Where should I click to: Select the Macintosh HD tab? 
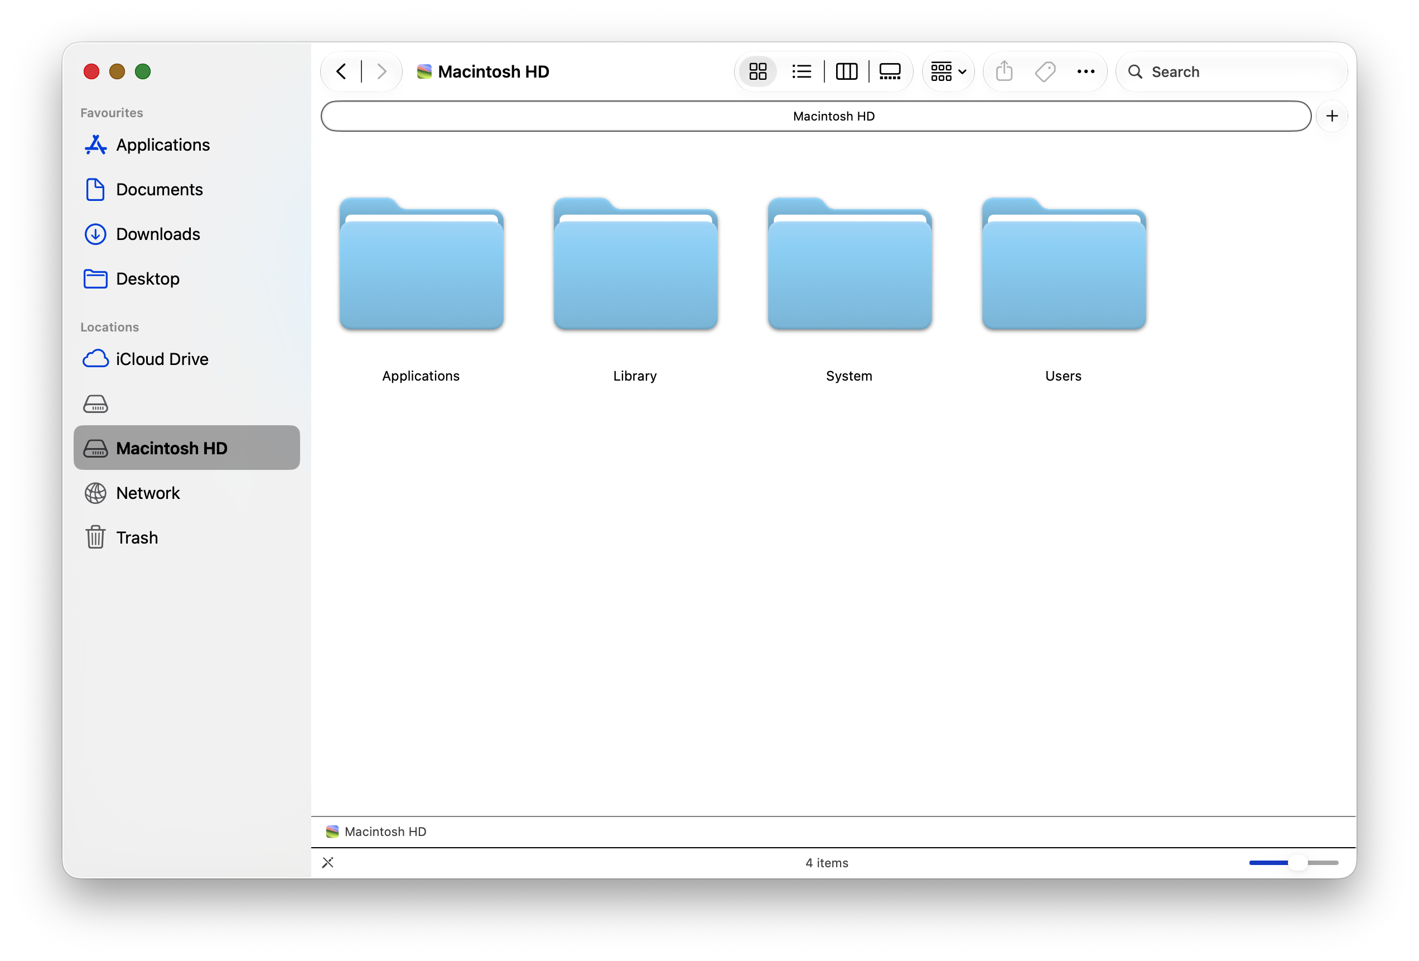click(x=815, y=116)
